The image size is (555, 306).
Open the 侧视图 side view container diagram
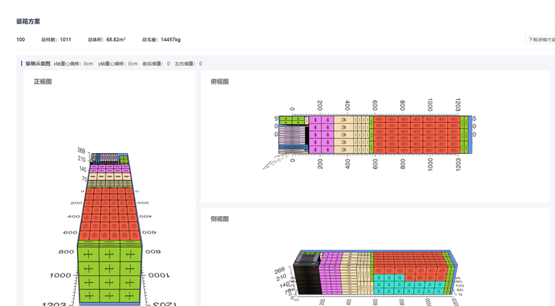click(x=370, y=277)
